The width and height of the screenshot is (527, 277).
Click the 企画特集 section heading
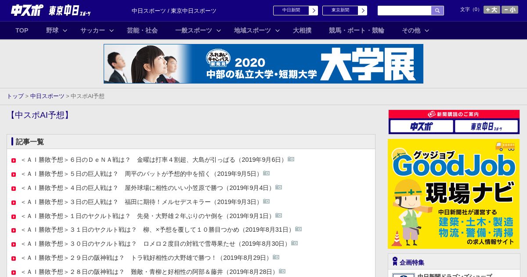click(x=412, y=262)
